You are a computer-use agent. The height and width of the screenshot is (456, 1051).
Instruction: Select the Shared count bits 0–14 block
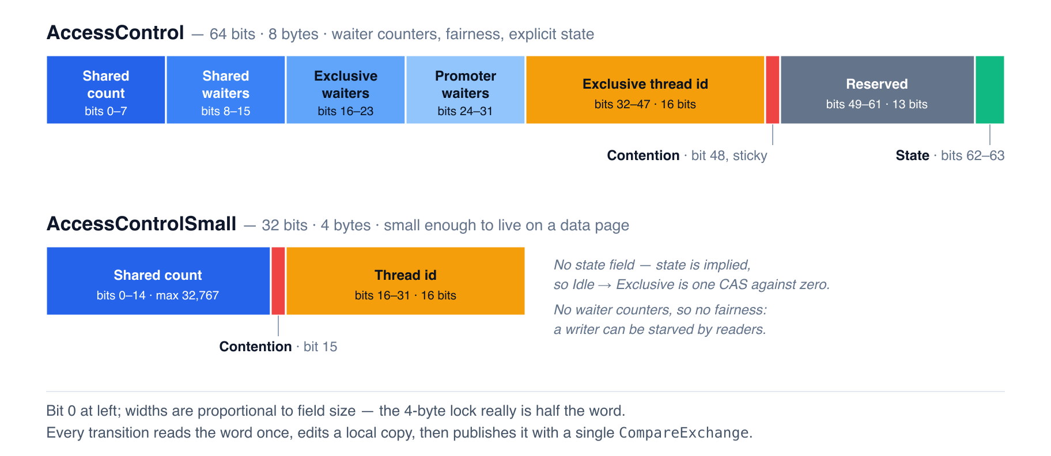pos(158,281)
